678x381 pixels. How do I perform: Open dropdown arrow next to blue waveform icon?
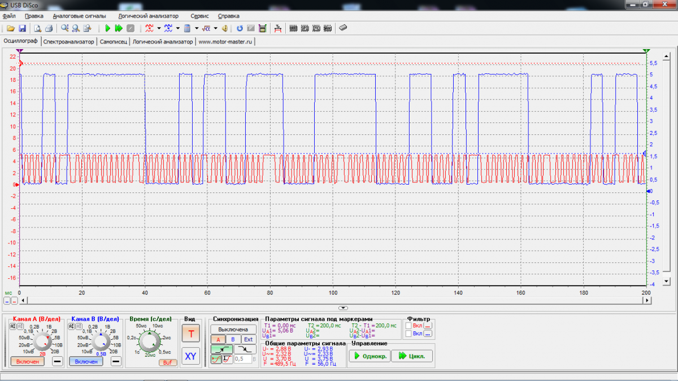177,28
